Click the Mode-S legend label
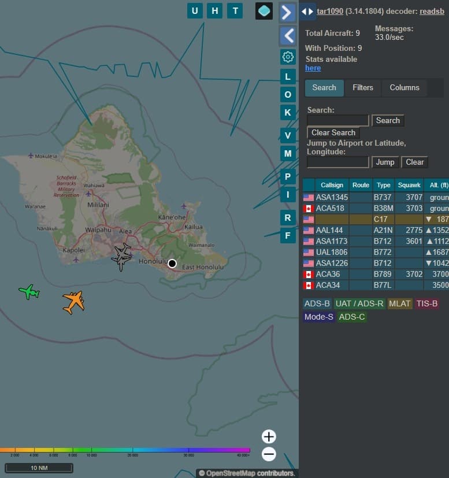The width and height of the screenshot is (449, 478). click(319, 317)
